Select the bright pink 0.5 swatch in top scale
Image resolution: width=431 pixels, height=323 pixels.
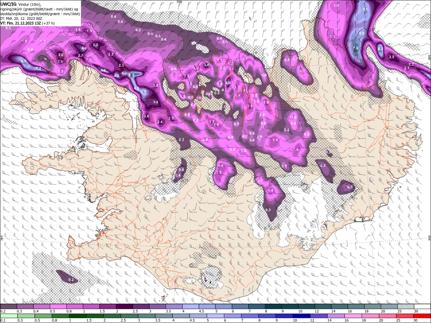click(58, 307)
